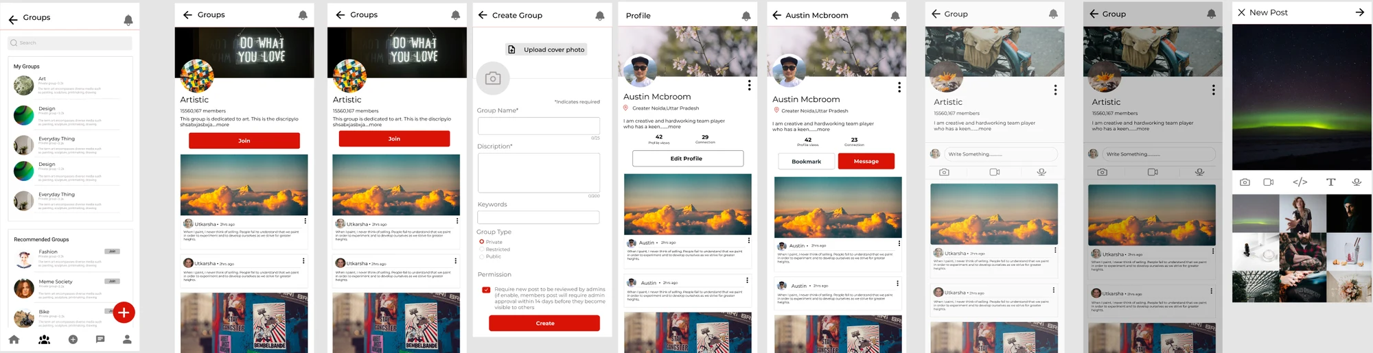Click the red Message button

(x=866, y=161)
